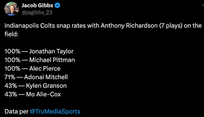The width and height of the screenshot is (204, 117).
Task: Visit the @jagibbs_23 handle
Action: point(37,12)
